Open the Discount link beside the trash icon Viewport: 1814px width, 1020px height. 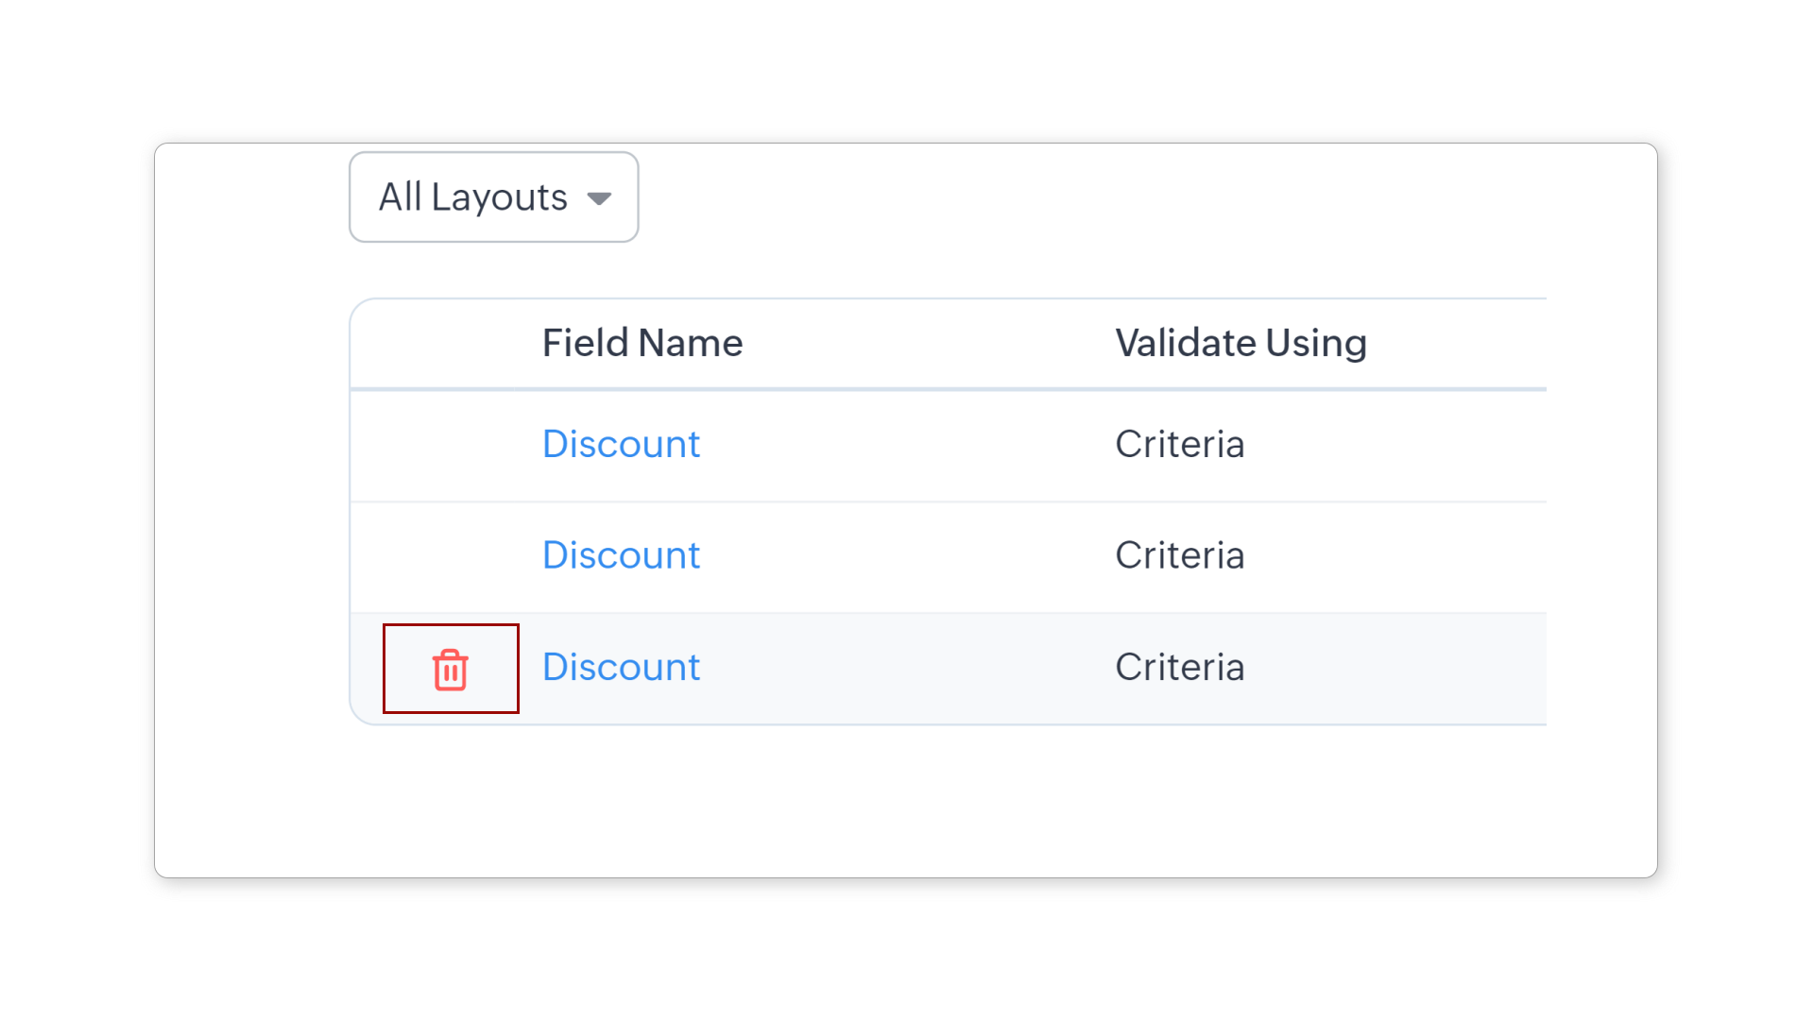pyautogui.click(x=621, y=667)
